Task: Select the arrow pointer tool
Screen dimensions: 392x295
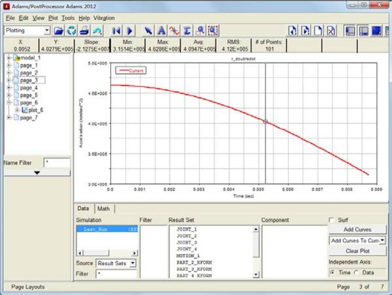Action: [x=149, y=31]
